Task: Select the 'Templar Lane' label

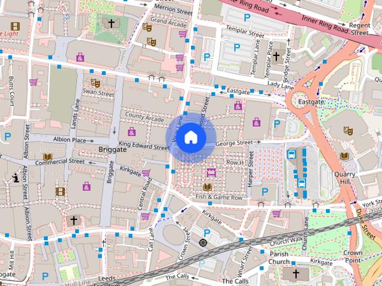Action: [255, 58]
